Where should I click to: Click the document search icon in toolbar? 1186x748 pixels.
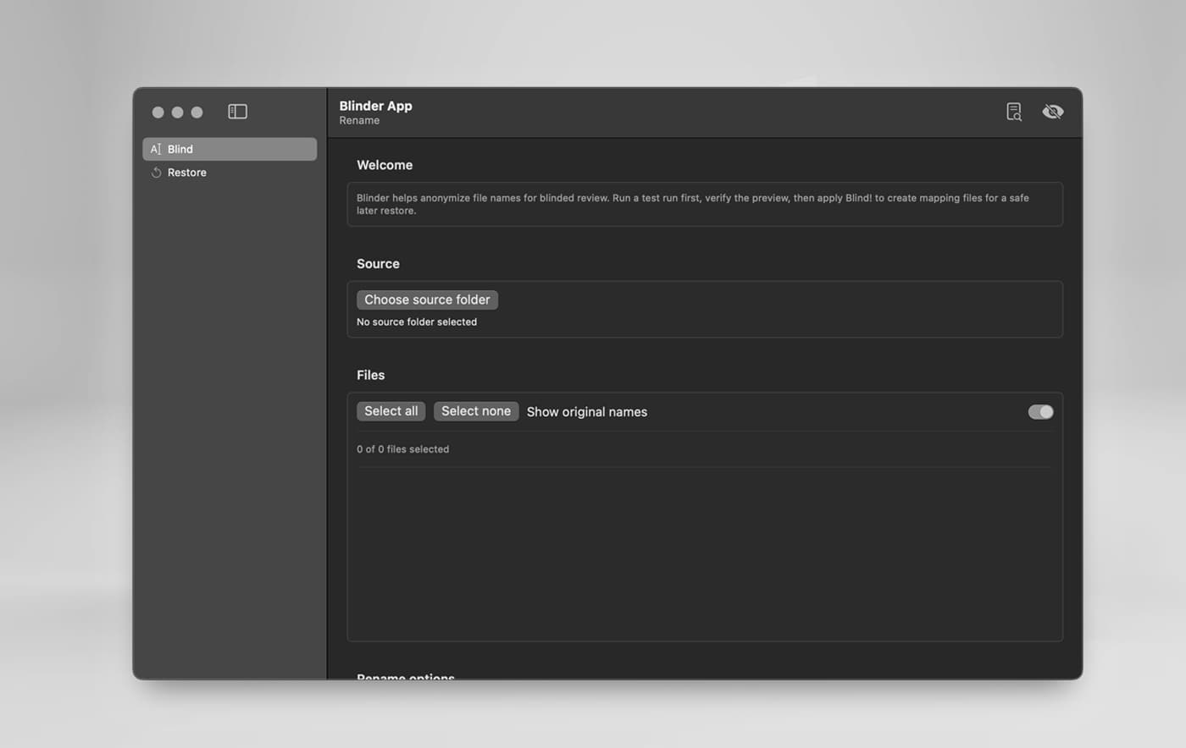coord(1013,112)
